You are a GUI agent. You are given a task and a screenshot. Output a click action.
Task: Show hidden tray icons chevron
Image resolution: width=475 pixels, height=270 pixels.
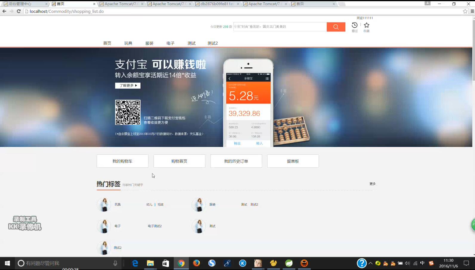tap(371, 263)
